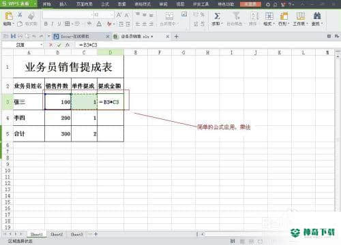
Task: Expand the Name Box dropdown showing SUM
Action: point(42,45)
